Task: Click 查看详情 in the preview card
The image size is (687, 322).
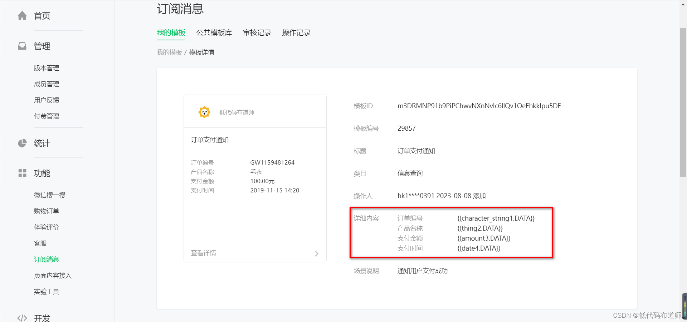Action: tap(203, 253)
